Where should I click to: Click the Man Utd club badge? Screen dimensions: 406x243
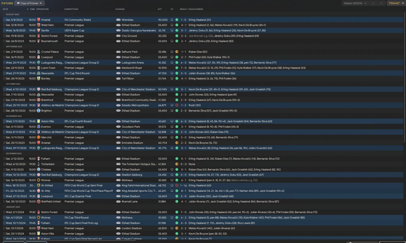(x=38, y=137)
